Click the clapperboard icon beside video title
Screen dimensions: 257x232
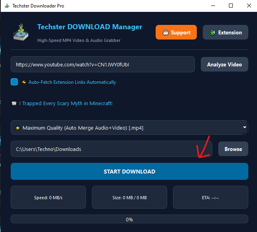tap(14, 104)
